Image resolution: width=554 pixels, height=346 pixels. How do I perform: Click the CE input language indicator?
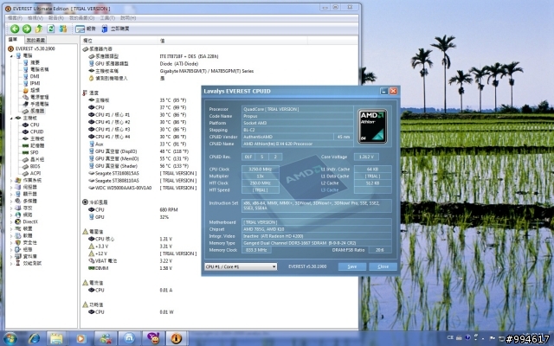450,337
